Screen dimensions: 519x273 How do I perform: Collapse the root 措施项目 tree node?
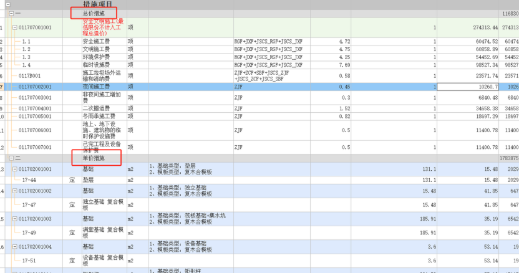coord(8,4)
